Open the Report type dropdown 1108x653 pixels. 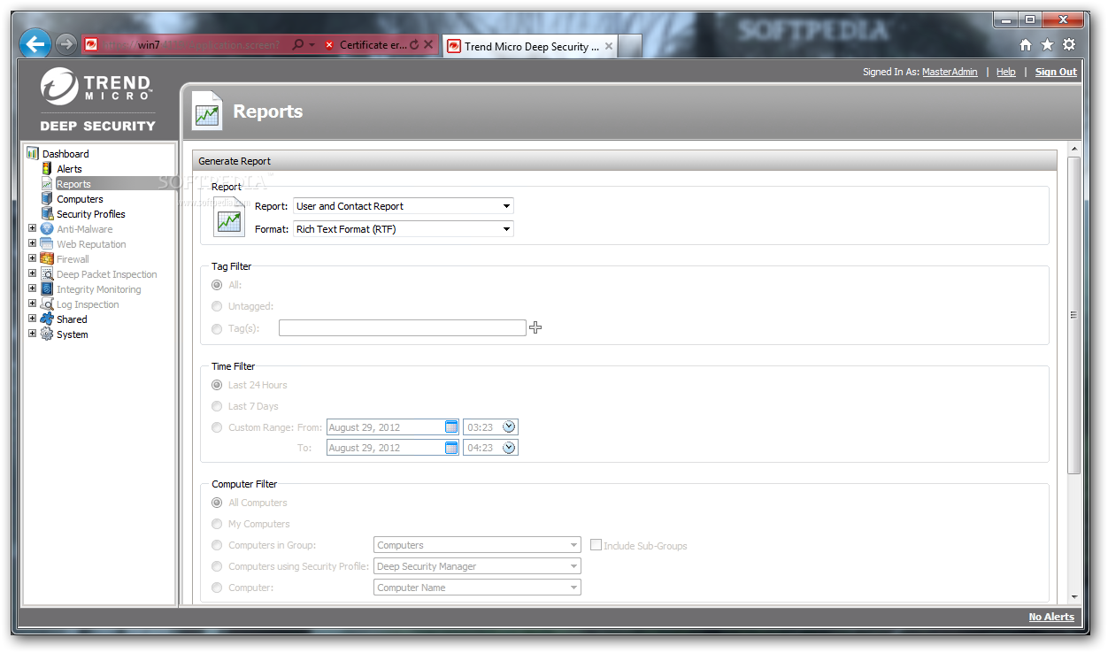[404, 206]
